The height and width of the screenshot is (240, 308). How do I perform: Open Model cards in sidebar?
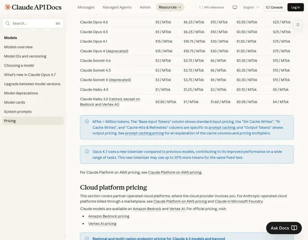pyautogui.click(x=15, y=102)
